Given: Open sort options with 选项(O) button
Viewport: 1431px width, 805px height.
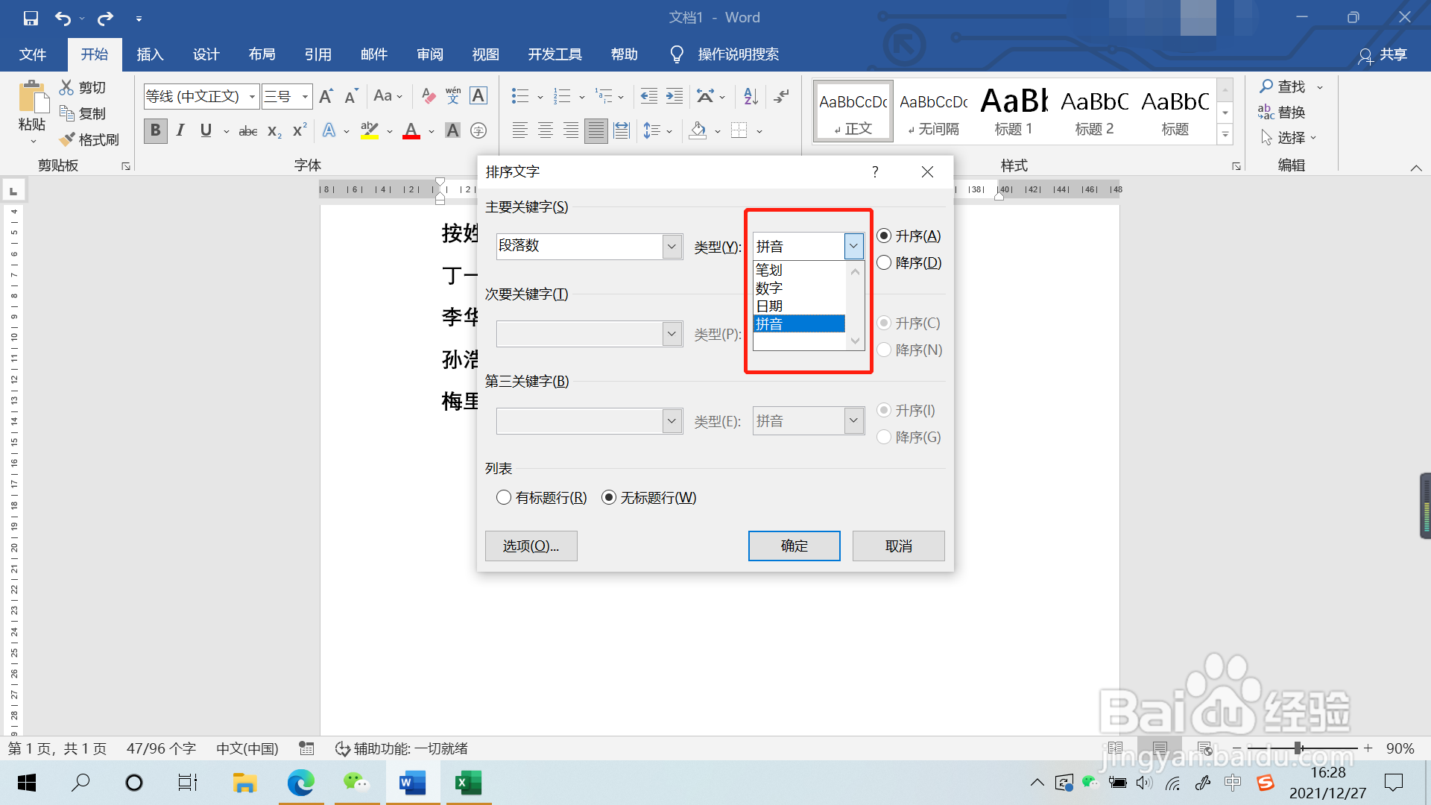Looking at the screenshot, I should 531,546.
